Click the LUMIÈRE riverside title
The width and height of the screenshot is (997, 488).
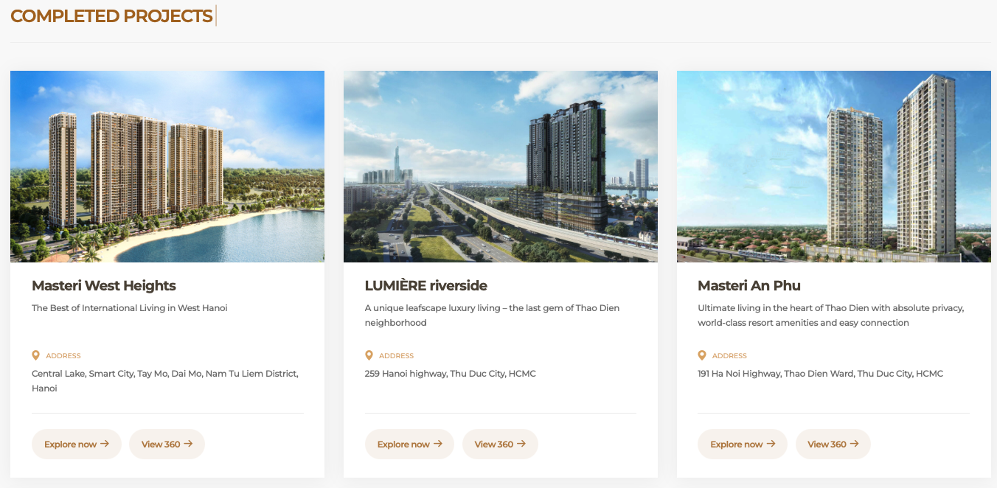coord(426,285)
